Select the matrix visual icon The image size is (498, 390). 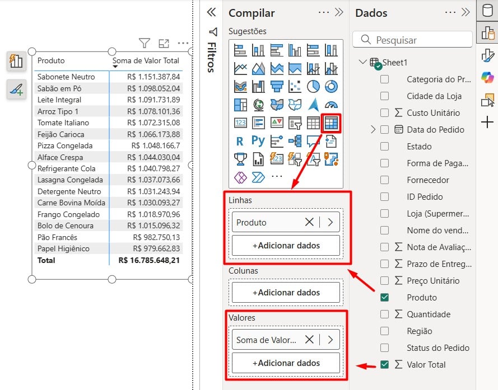331,123
